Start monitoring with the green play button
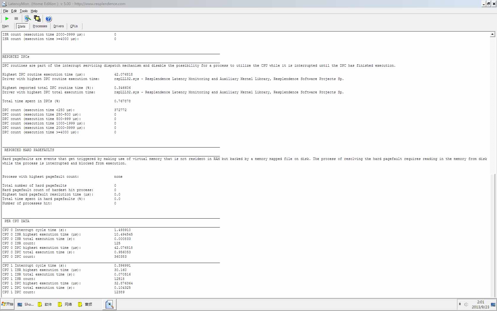Image resolution: width=497 pixels, height=311 pixels. pyautogui.click(x=7, y=18)
